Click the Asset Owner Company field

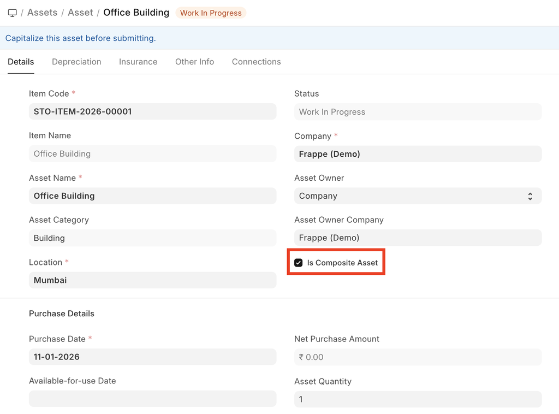click(418, 238)
